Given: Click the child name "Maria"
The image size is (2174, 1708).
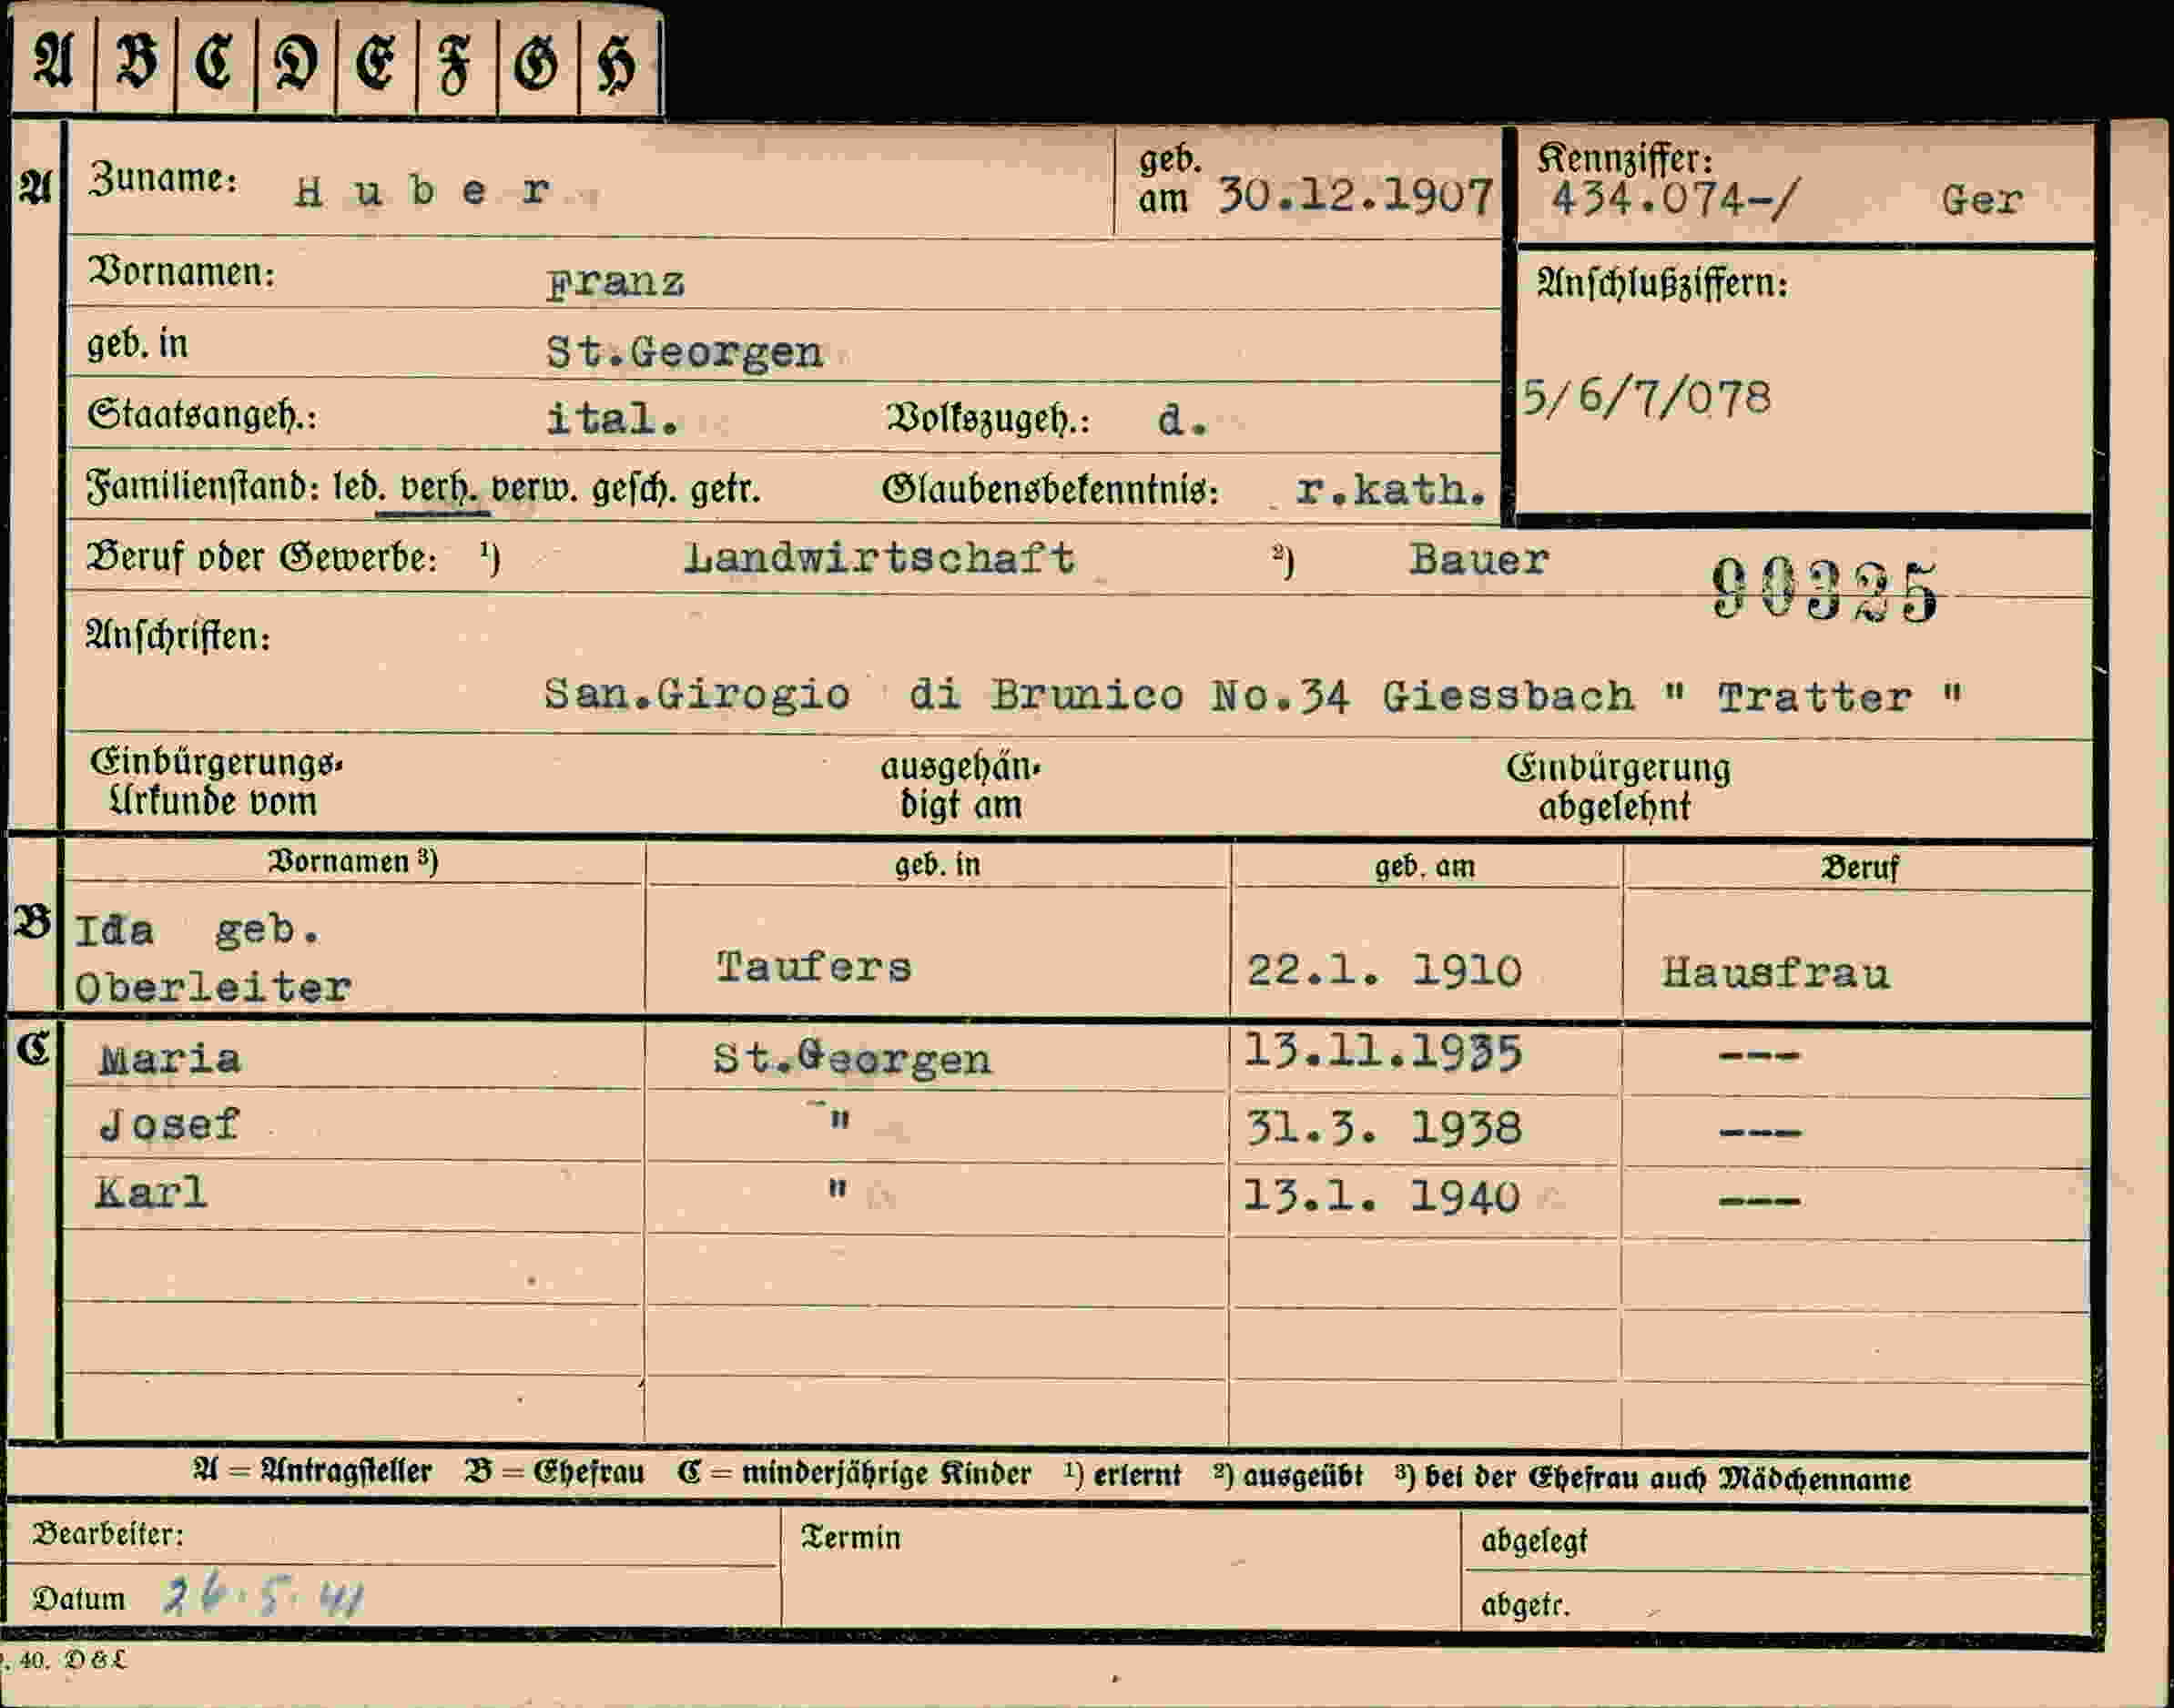Looking at the screenshot, I should point(169,1058).
